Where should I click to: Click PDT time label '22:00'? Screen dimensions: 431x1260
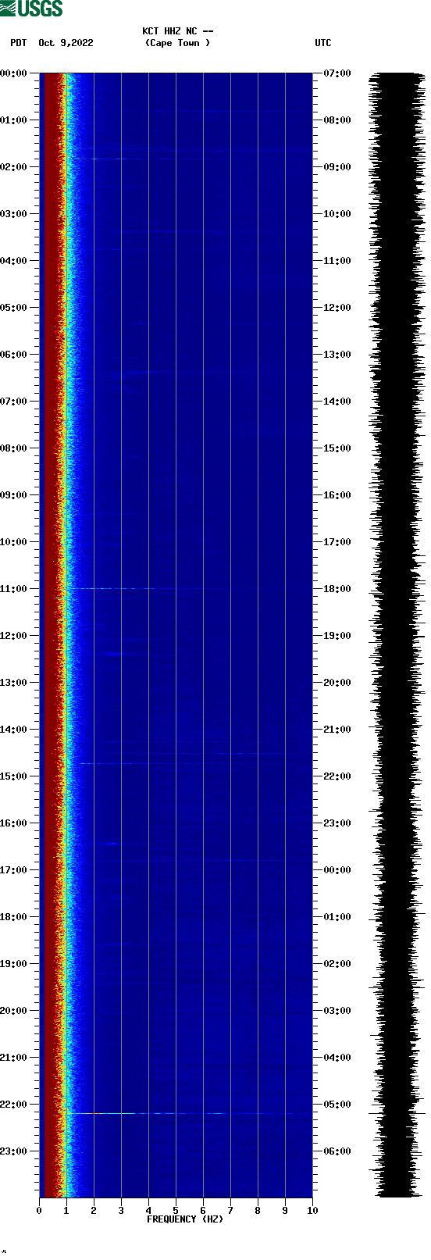tap(14, 1105)
